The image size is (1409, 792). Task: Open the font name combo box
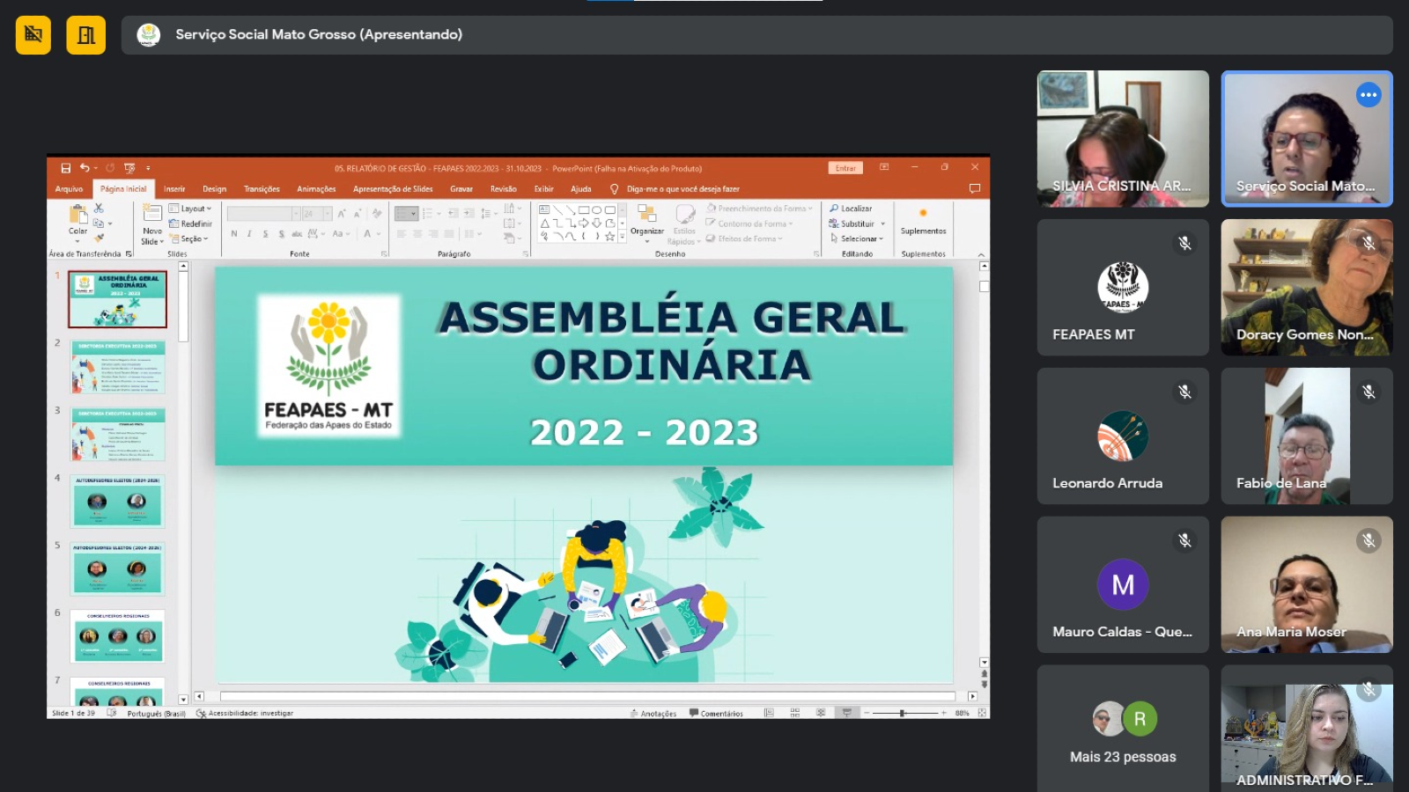[x=263, y=214]
